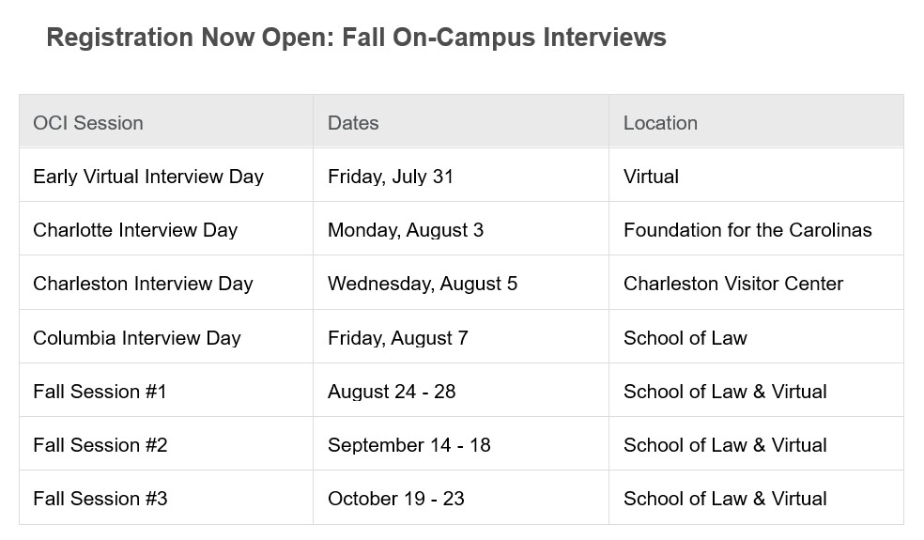The width and height of the screenshot is (924, 540).
Task: Select Charleston Interview Day row label
Action: pyautogui.click(x=143, y=284)
